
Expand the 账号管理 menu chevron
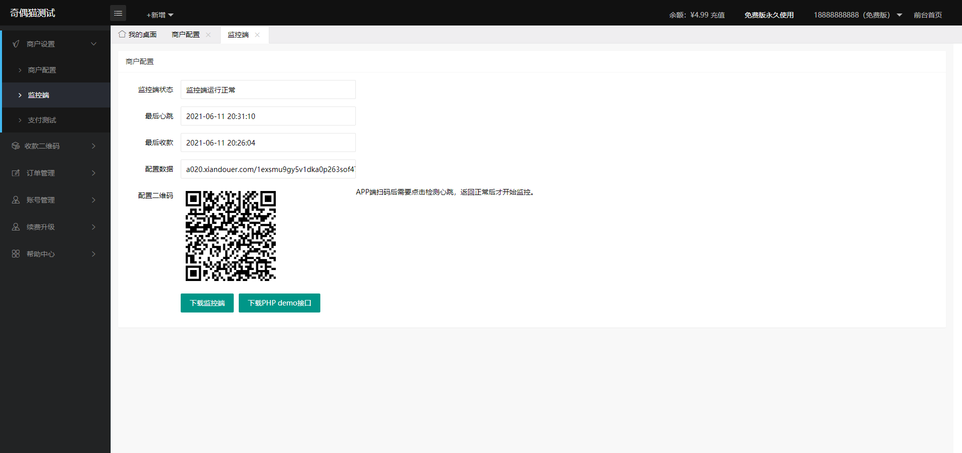click(94, 200)
